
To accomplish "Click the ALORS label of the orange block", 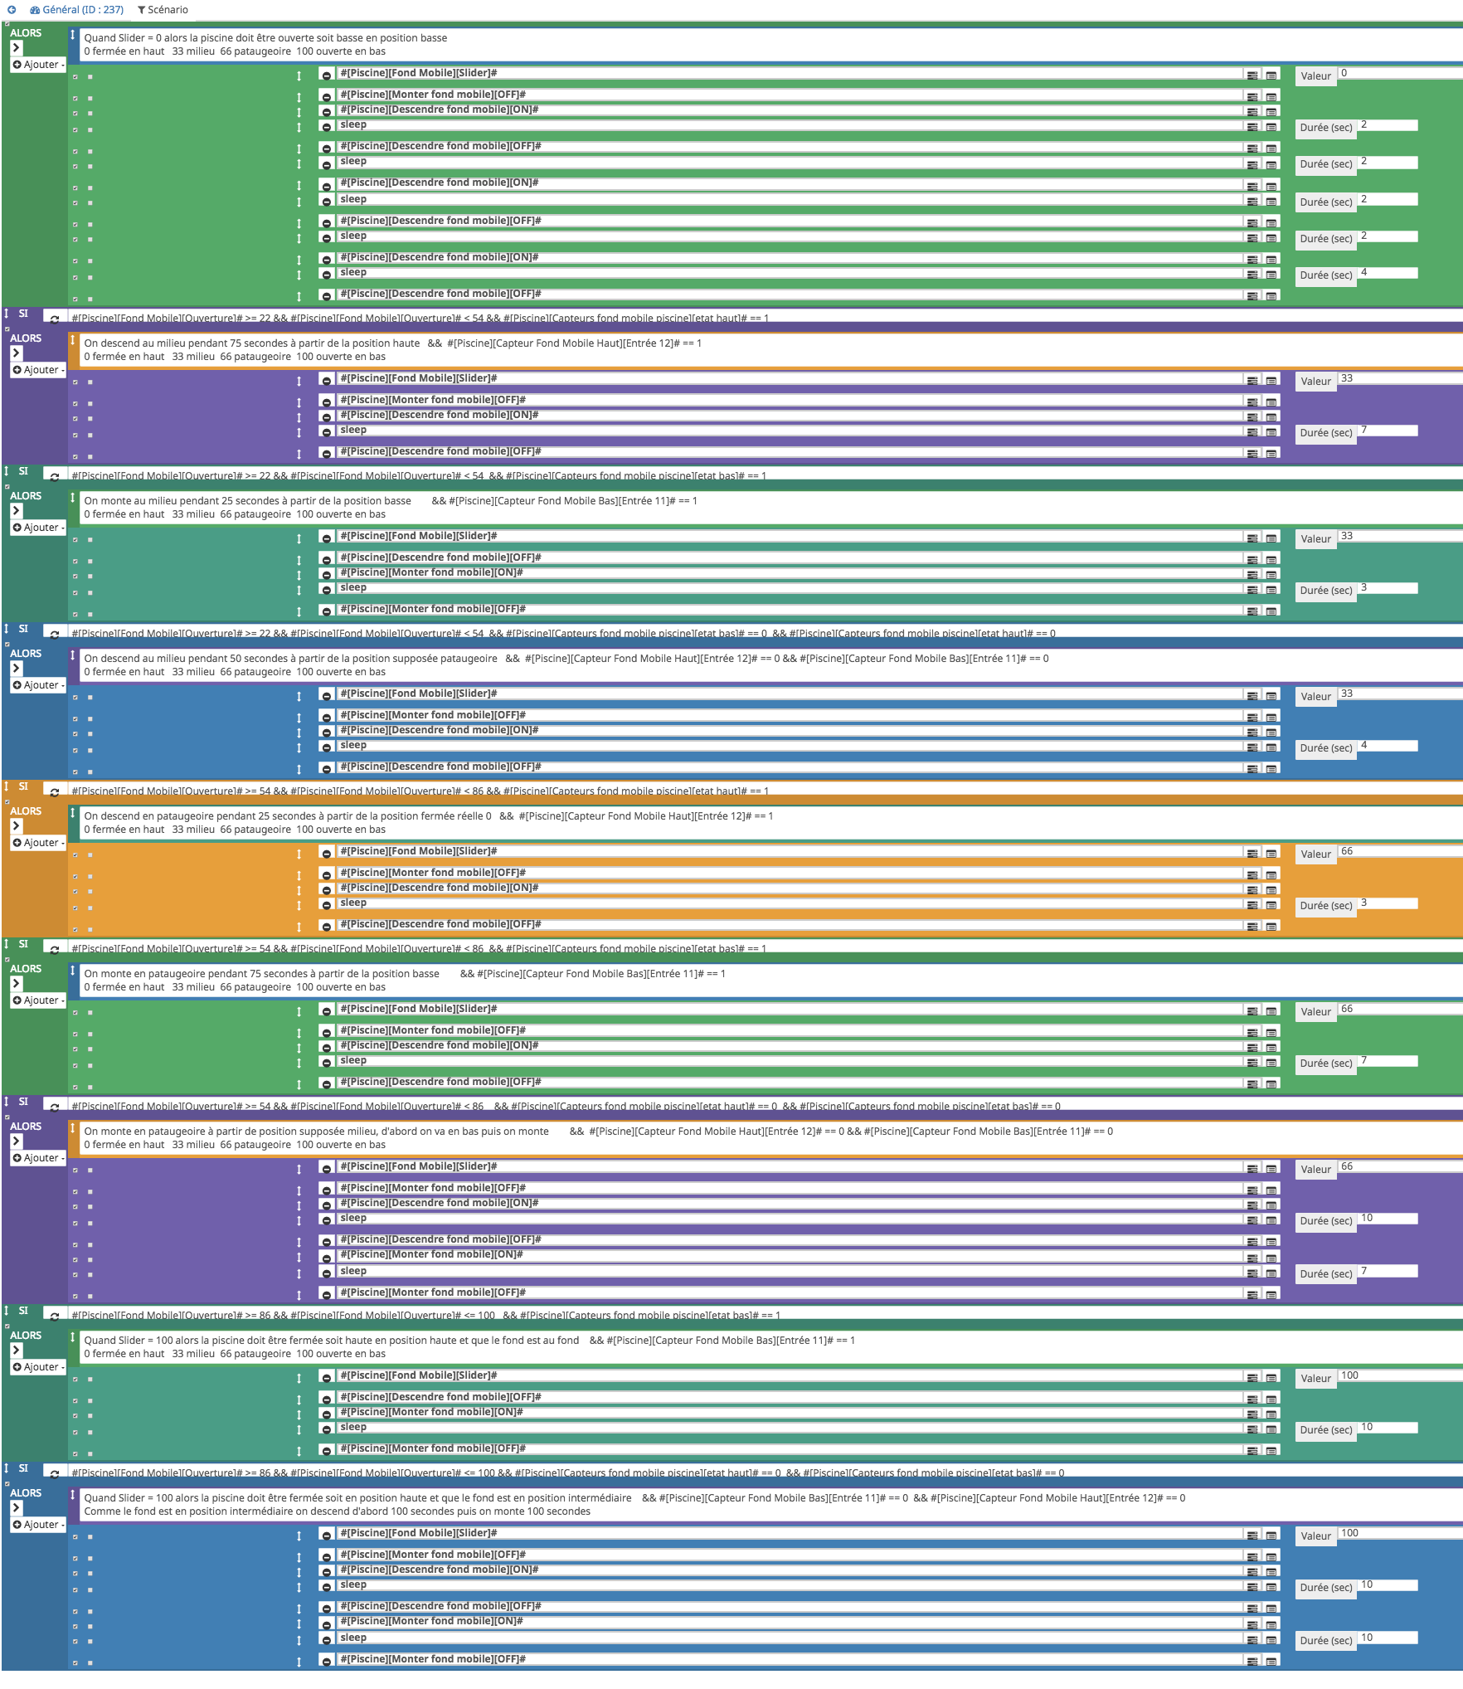I will 26,811.
